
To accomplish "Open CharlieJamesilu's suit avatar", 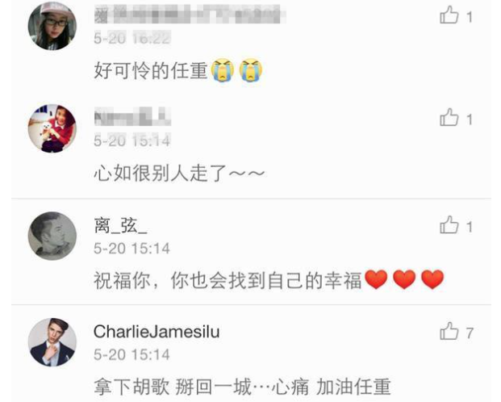I will pyautogui.click(x=52, y=342).
